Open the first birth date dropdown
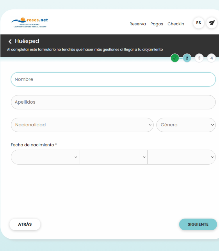Viewport: 219px width, 251px height. tap(45, 157)
